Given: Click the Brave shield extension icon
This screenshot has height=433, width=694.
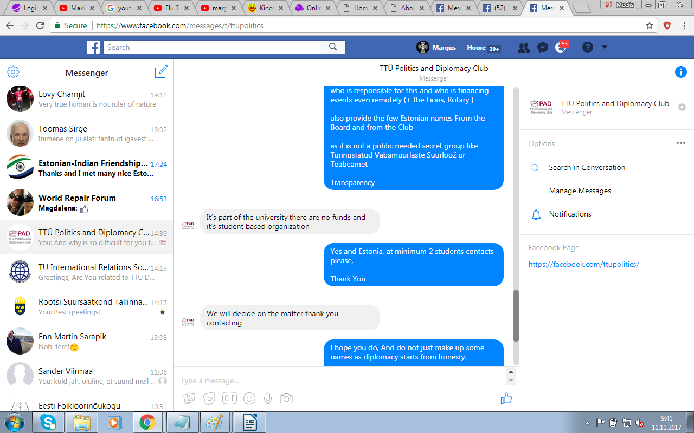Looking at the screenshot, I should click(667, 25).
